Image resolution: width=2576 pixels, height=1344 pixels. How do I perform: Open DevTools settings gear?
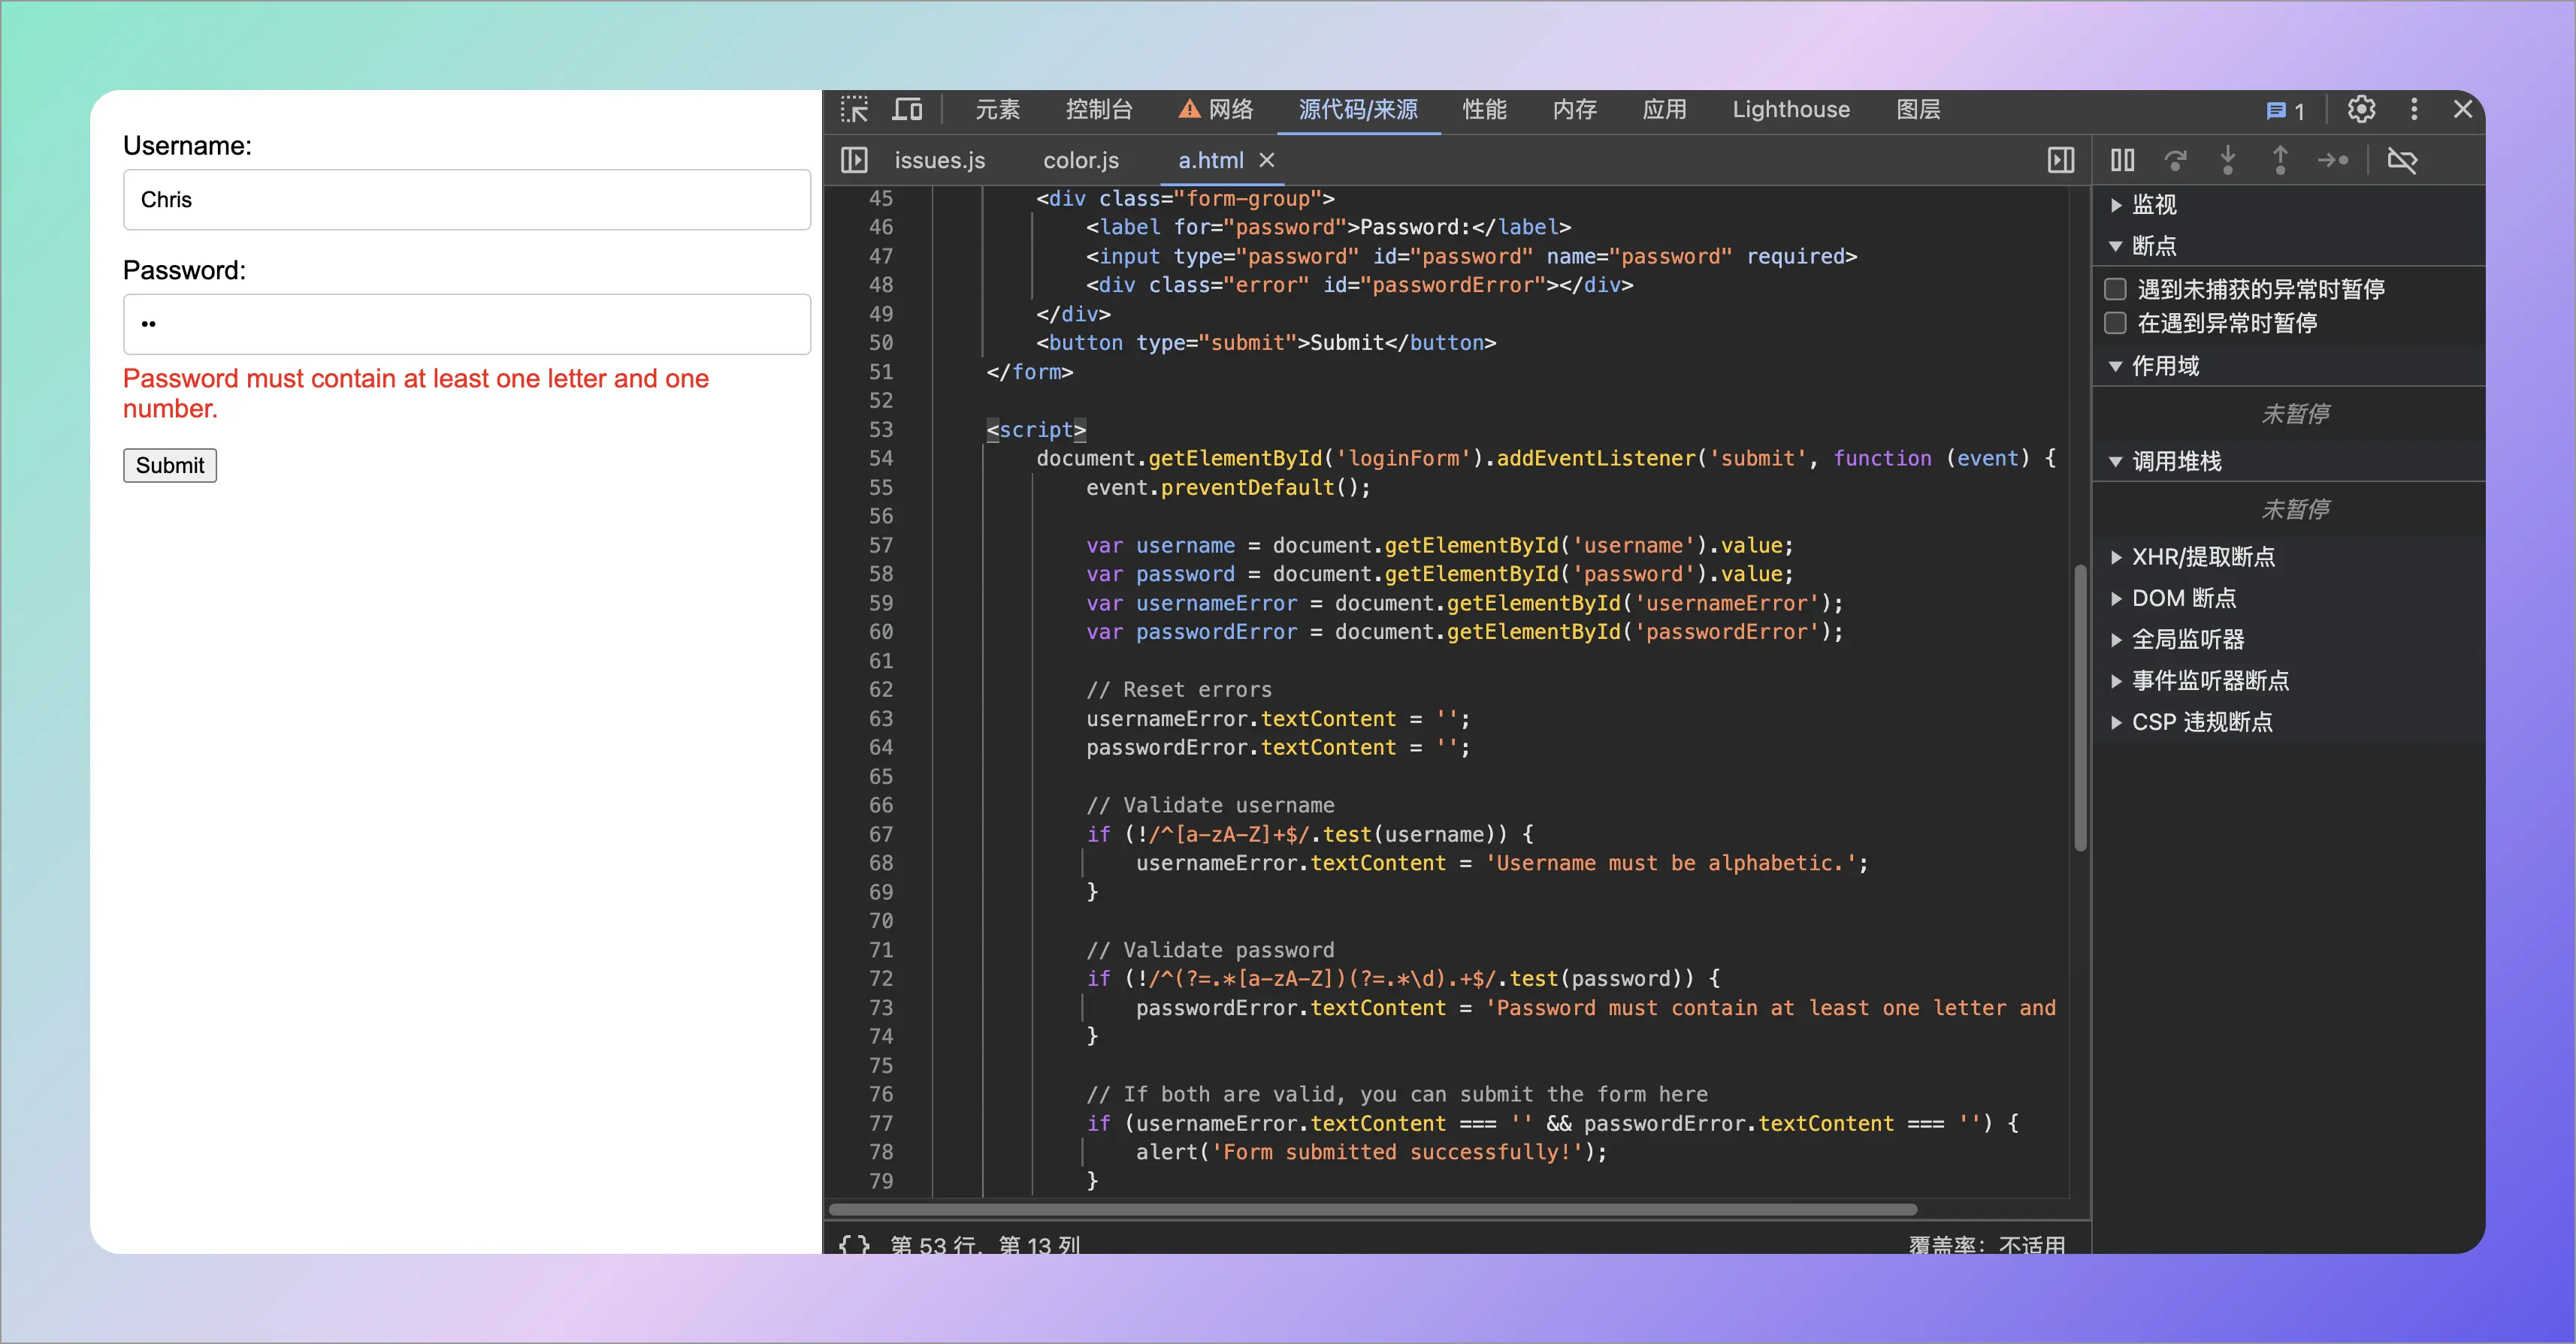point(2361,109)
